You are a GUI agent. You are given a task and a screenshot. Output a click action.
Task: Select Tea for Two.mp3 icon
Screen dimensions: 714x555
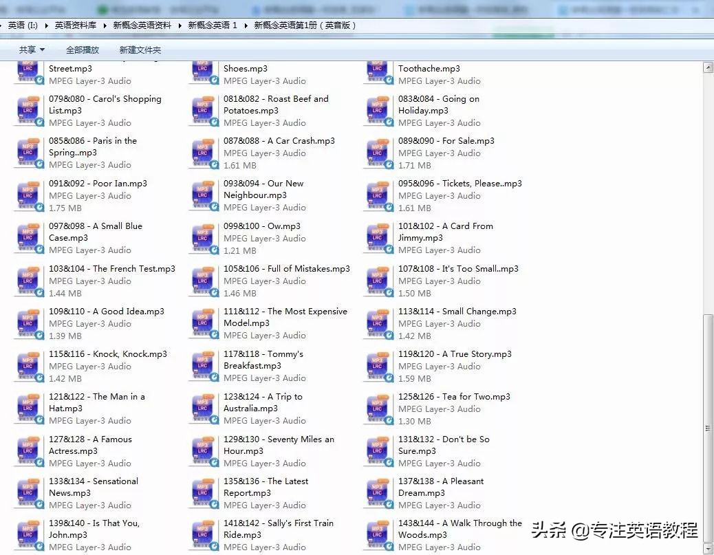(x=378, y=409)
